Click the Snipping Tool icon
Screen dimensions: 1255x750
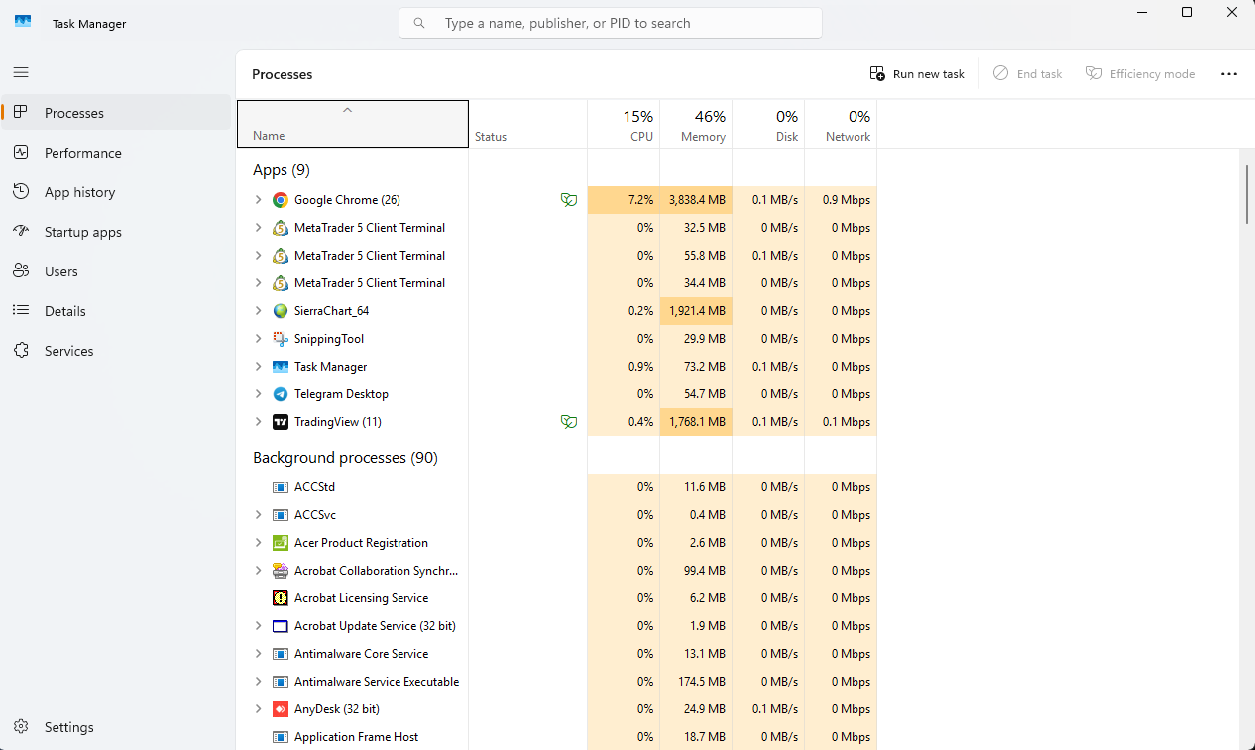pyautogui.click(x=281, y=339)
